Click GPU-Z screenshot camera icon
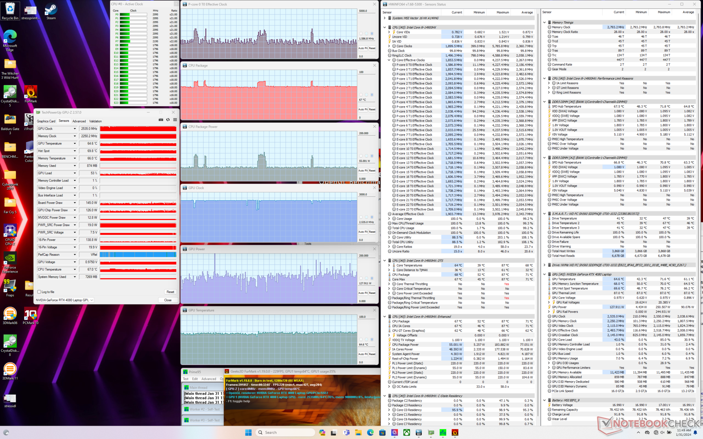 coord(161,120)
